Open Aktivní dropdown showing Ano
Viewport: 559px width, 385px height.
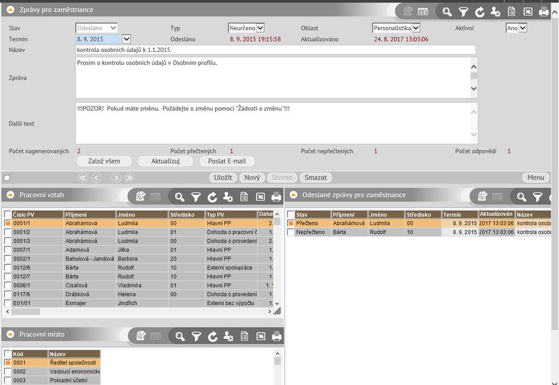tap(516, 28)
